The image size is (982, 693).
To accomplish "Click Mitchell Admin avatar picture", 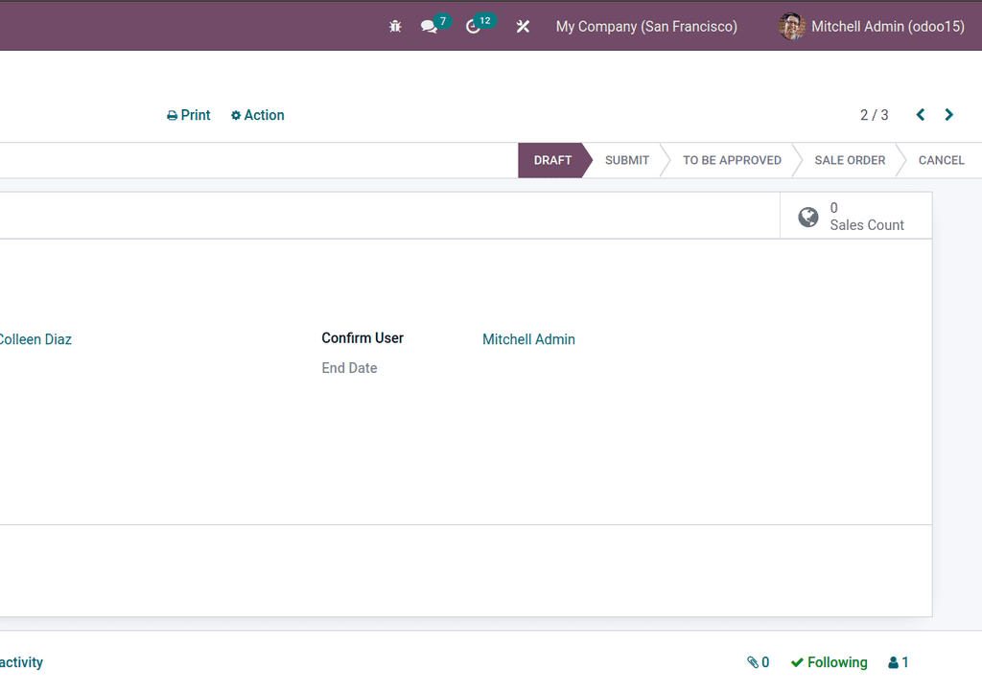I will coord(791,26).
